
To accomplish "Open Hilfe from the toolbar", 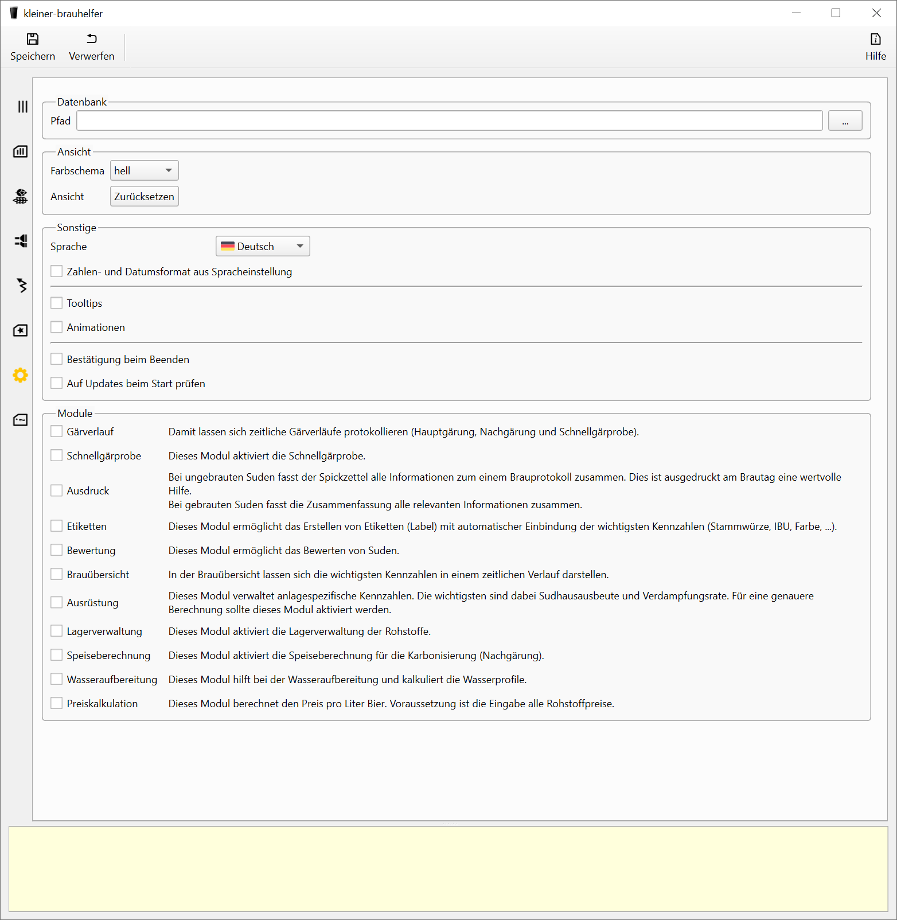I will click(x=875, y=46).
